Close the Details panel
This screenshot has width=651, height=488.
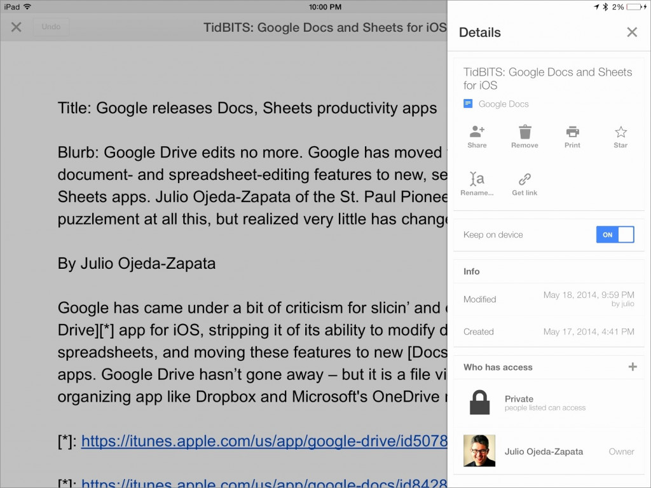(631, 32)
